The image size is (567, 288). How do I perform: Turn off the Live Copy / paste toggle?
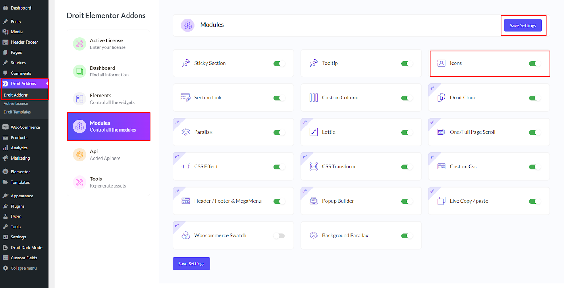(x=535, y=201)
